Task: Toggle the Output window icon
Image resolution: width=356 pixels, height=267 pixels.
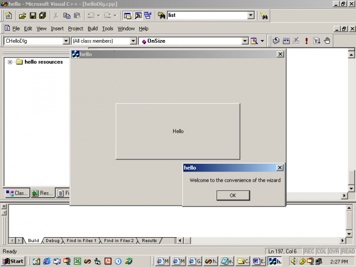Action: click(x=138, y=16)
